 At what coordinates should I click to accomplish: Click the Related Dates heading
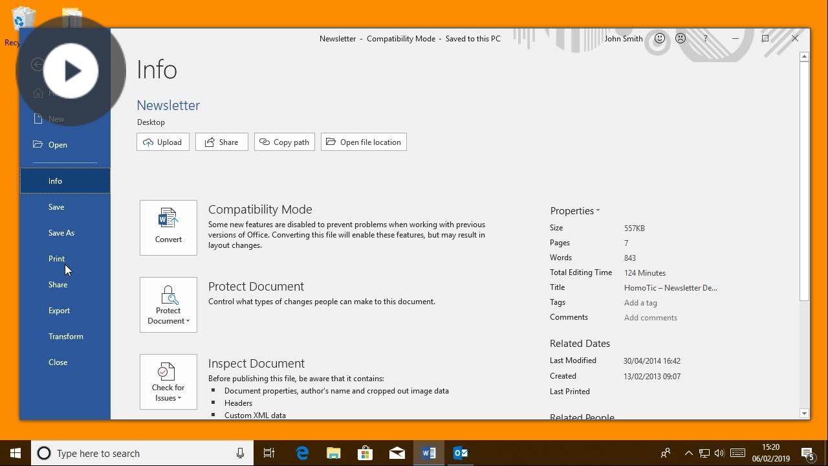pyautogui.click(x=580, y=344)
